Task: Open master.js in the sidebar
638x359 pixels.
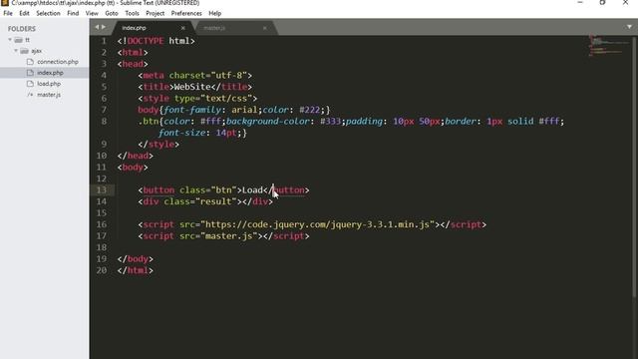Action: coord(49,95)
